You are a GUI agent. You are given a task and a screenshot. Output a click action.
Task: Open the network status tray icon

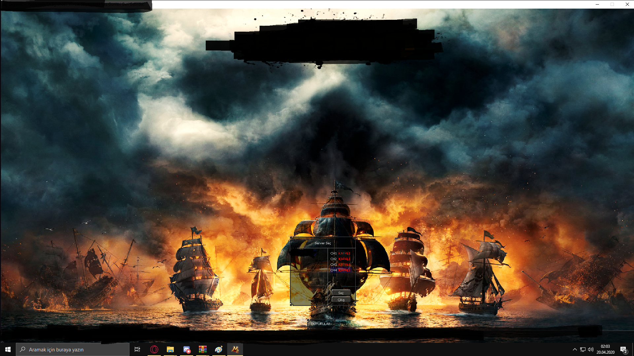point(583,349)
